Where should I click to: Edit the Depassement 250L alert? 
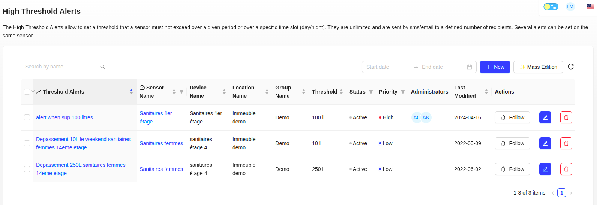pos(545,169)
